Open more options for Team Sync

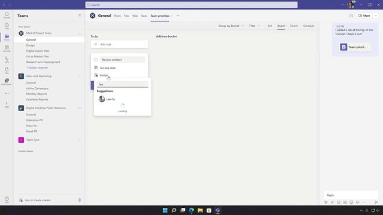(x=80, y=140)
